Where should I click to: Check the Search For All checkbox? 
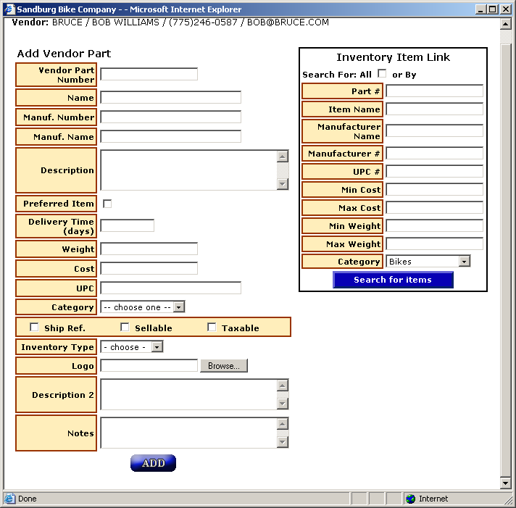382,74
